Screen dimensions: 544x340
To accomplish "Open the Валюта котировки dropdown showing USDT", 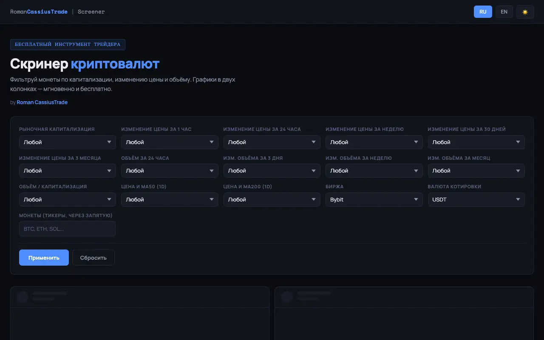I will pos(476,199).
